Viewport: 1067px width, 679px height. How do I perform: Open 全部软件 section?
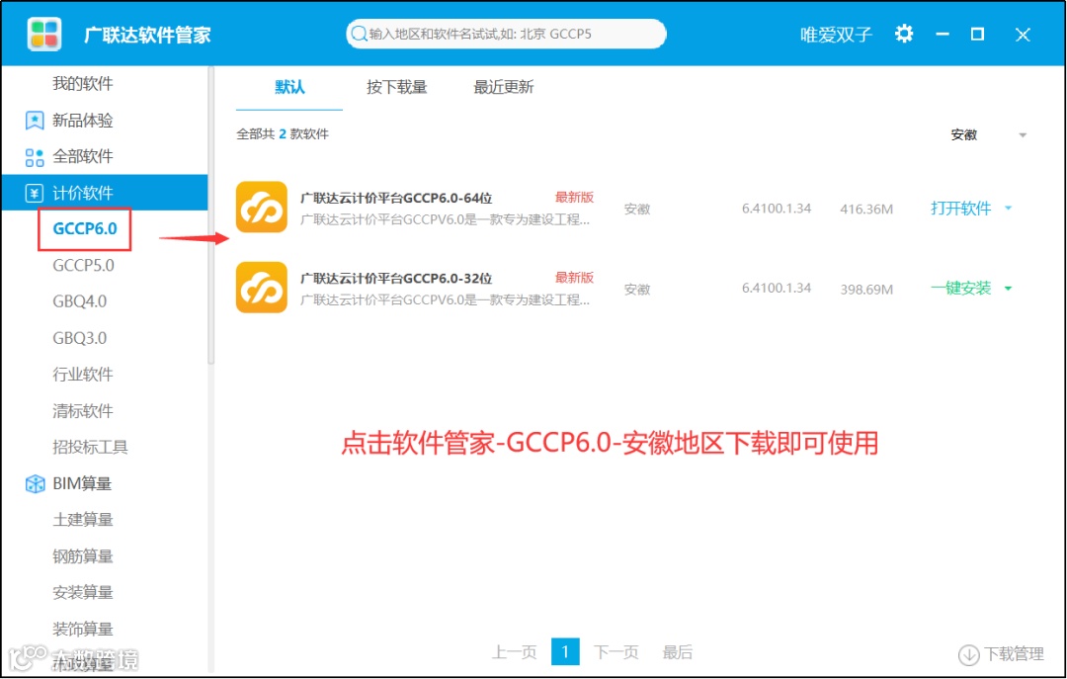pos(83,156)
